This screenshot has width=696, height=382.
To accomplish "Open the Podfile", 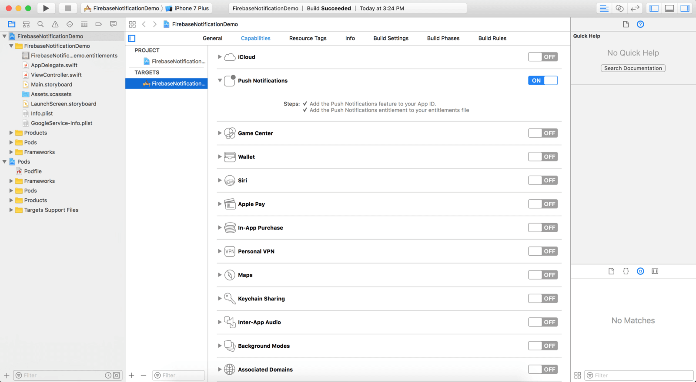I will [x=33, y=171].
